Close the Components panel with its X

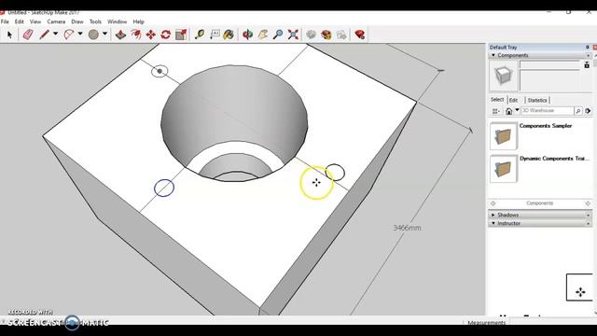(x=589, y=56)
